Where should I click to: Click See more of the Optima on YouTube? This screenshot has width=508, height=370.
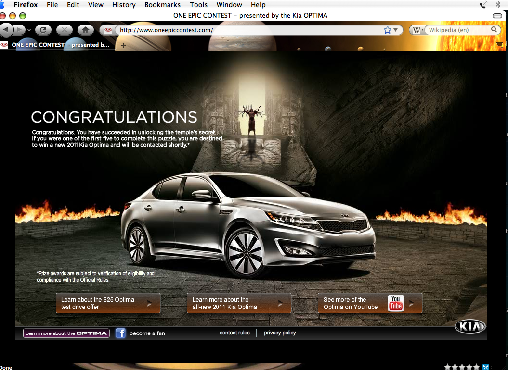click(x=370, y=303)
